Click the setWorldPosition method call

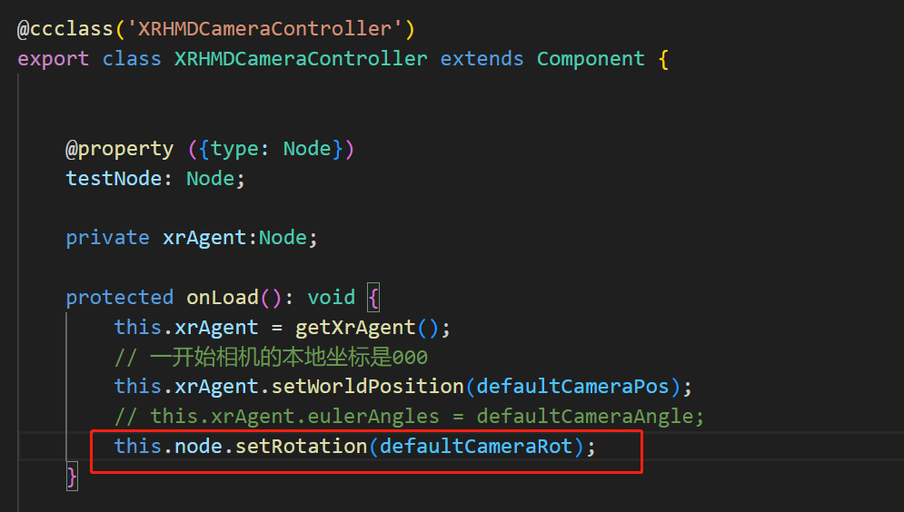tap(368, 387)
